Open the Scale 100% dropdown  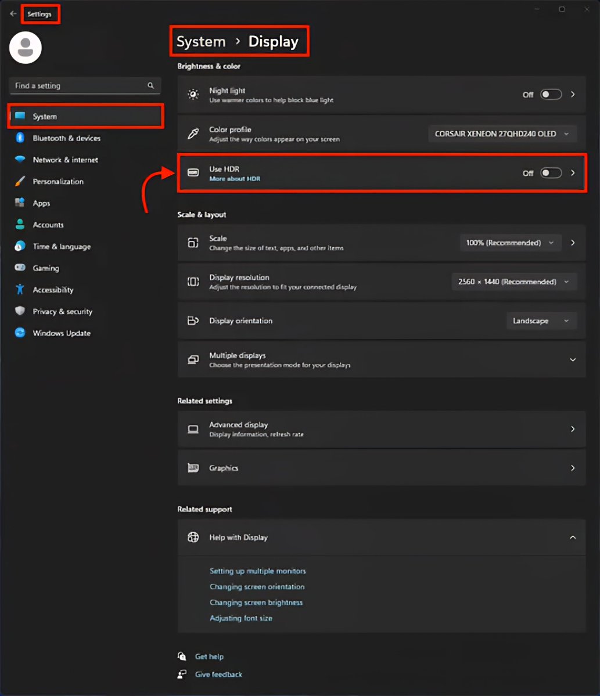[x=511, y=243]
